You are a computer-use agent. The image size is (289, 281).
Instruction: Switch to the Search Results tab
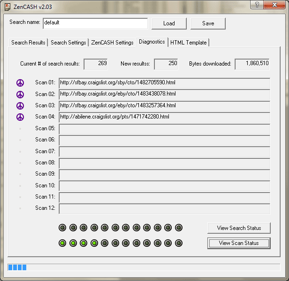(x=28, y=43)
